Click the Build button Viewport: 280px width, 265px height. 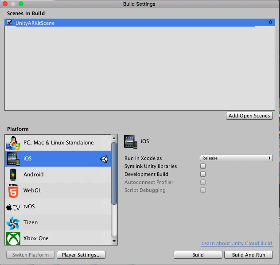(x=198, y=255)
